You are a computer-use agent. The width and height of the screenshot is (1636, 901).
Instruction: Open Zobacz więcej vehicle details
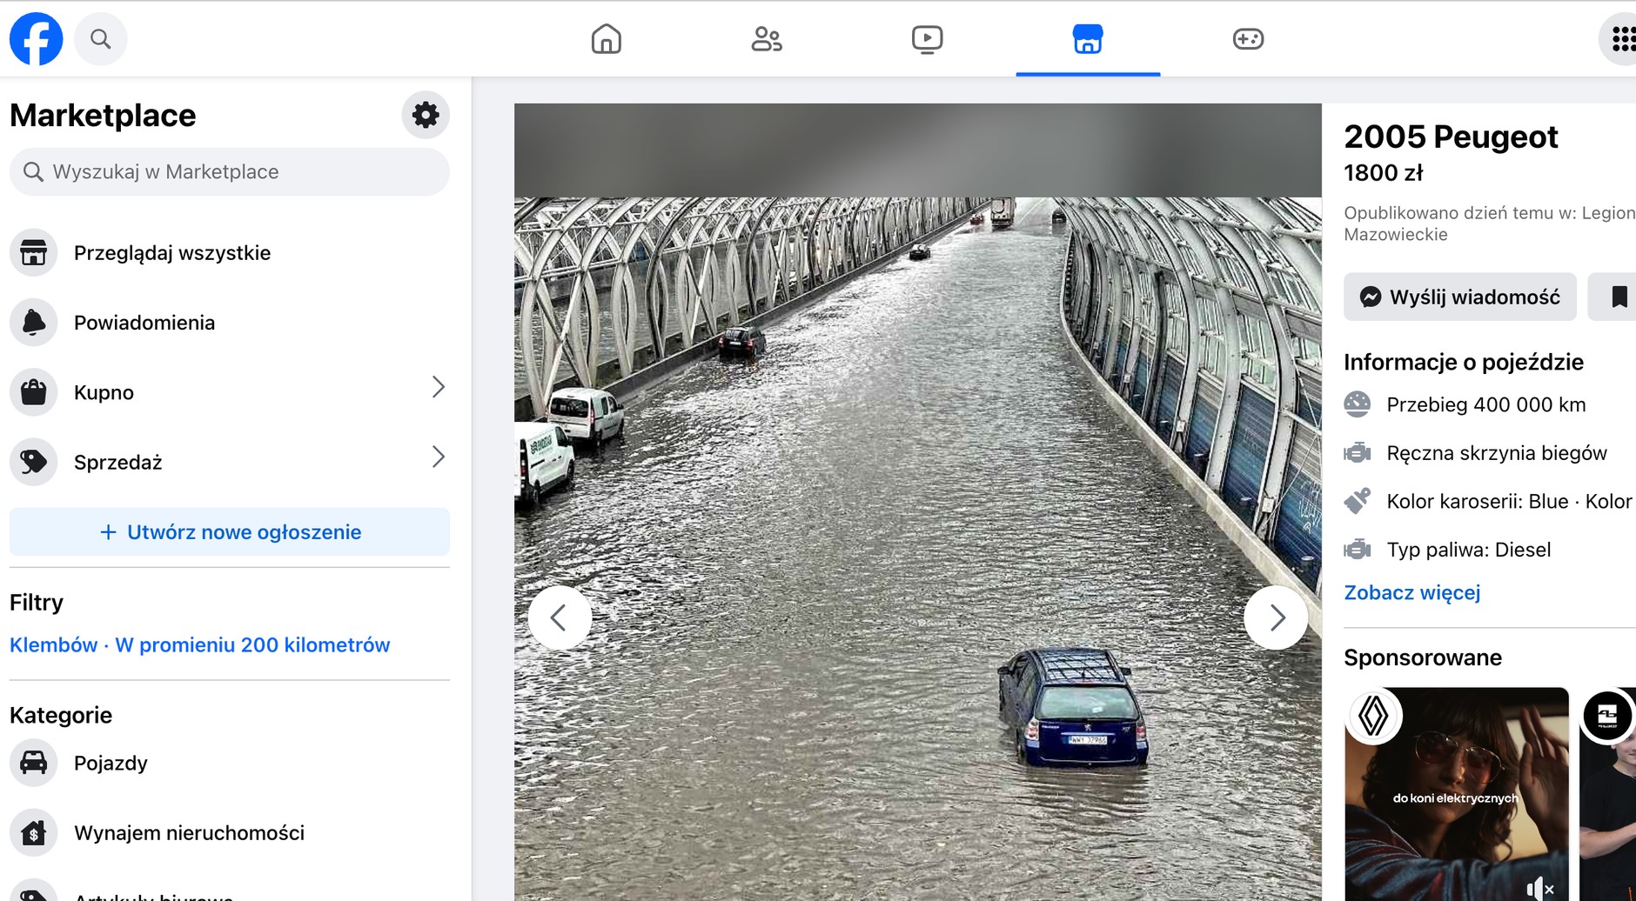click(x=1411, y=592)
